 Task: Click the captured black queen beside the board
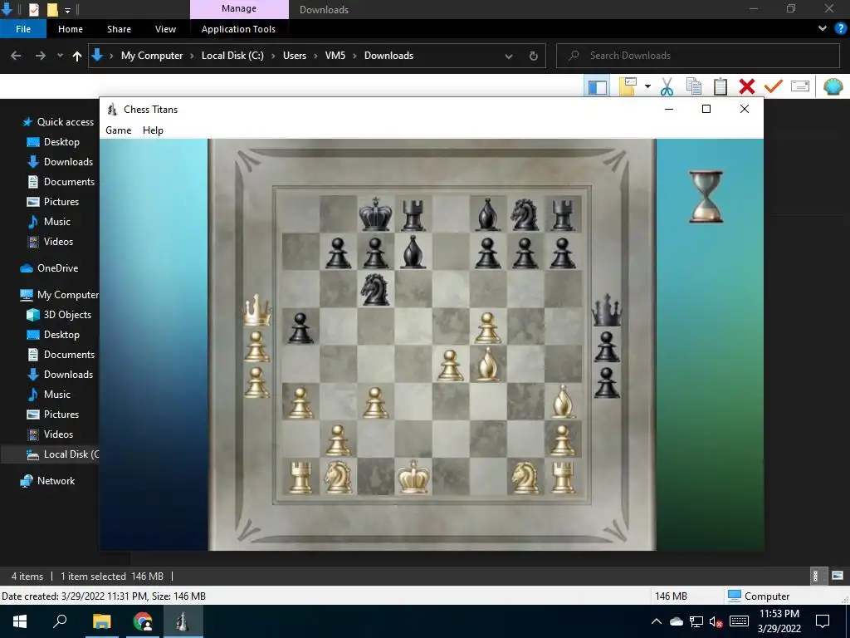607,311
